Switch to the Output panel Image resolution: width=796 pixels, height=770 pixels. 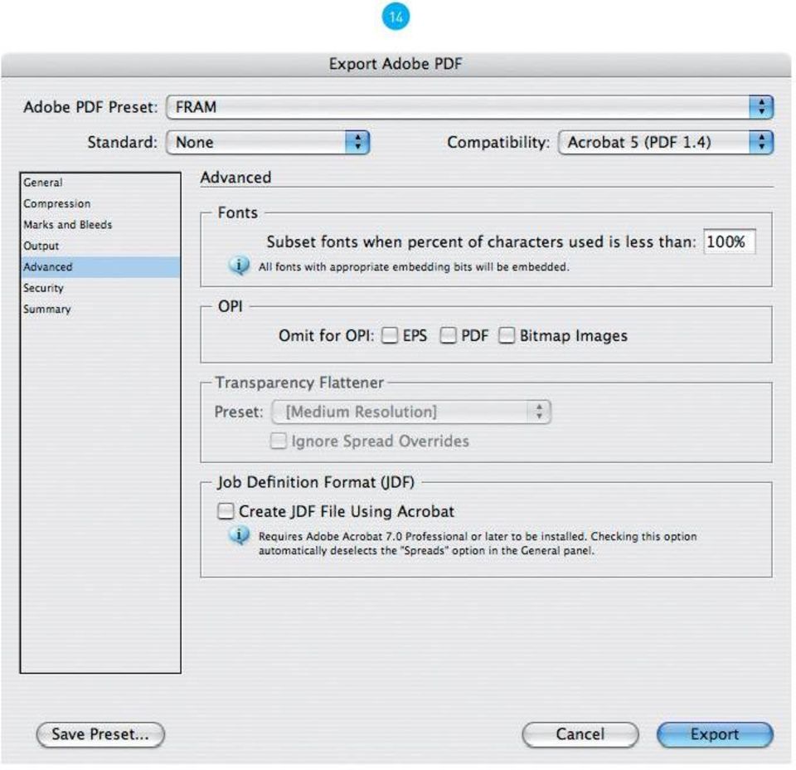(100, 246)
